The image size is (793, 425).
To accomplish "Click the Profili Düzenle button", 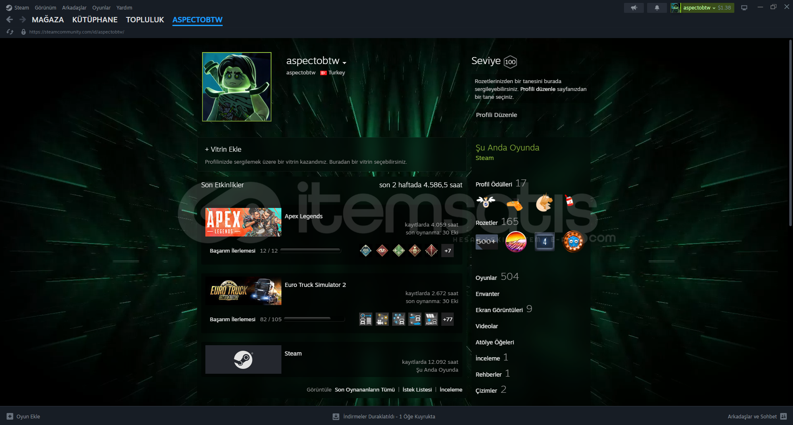I will (496, 115).
